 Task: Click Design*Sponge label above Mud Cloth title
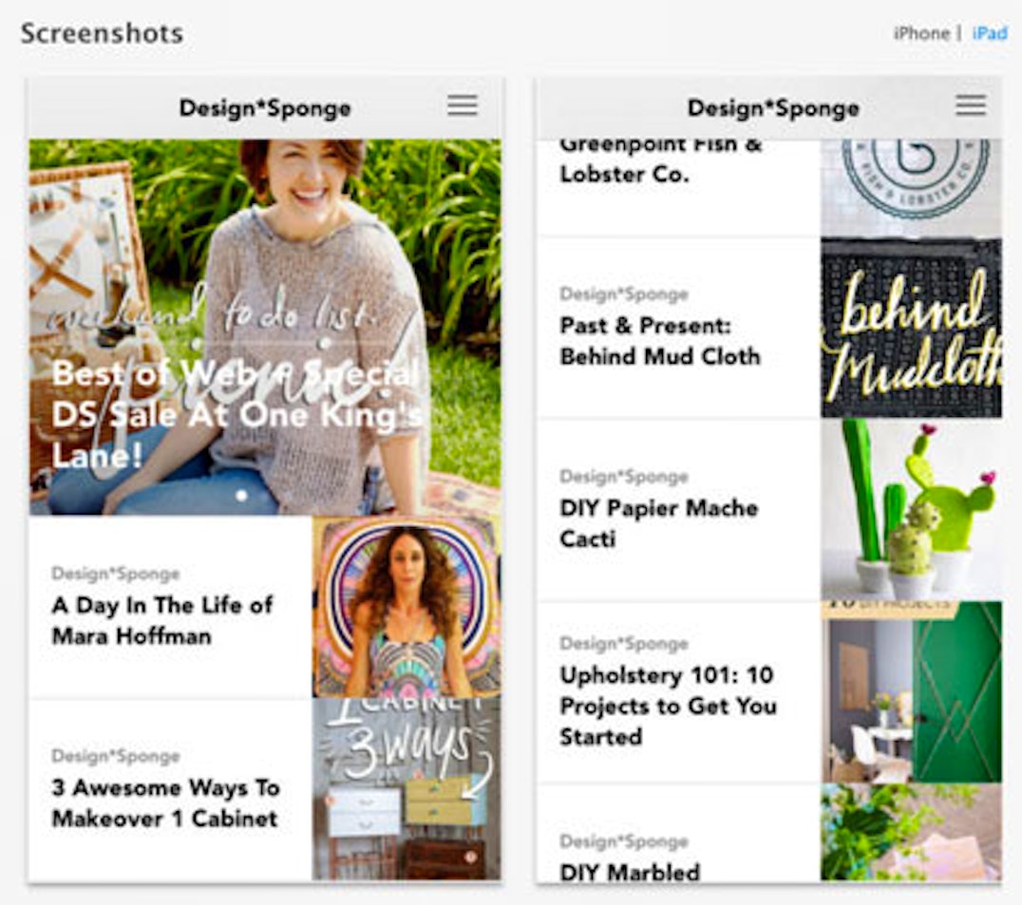click(624, 294)
